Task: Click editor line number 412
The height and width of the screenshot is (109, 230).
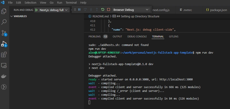Action: [x=93, y=30]
